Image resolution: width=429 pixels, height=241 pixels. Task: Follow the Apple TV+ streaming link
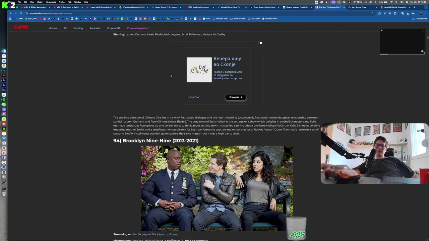tap(149, 234)
